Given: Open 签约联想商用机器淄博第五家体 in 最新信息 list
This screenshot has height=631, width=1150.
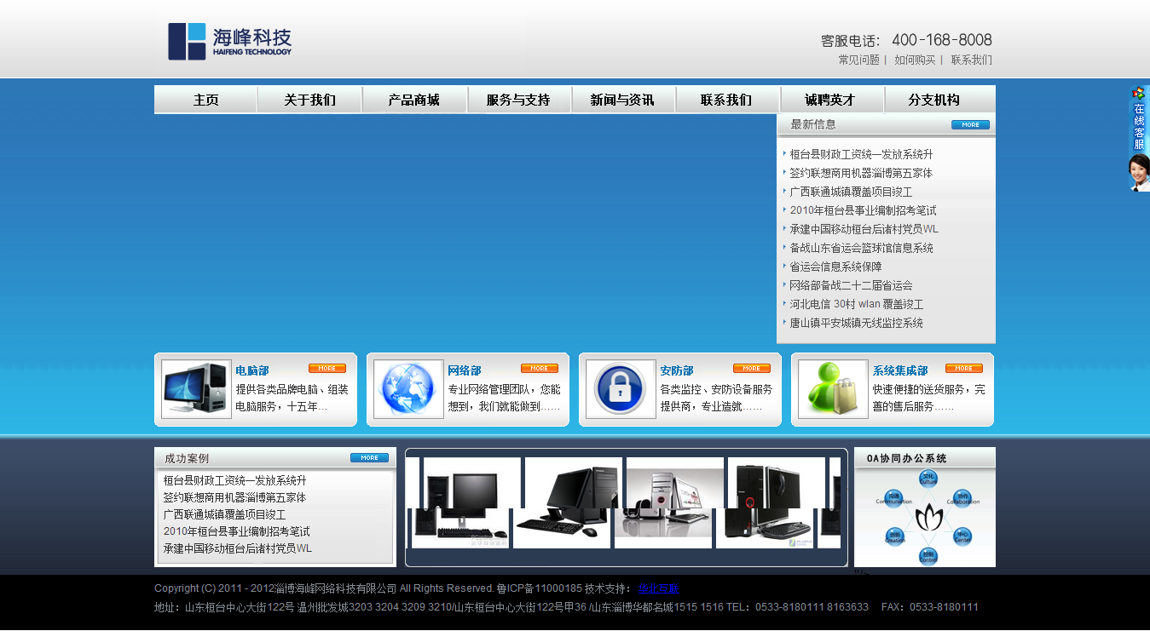Looking at the screenshot, I should [861, 173].
